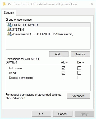
Task: Confirm with the OK button
Action: [x=41, y=114]
